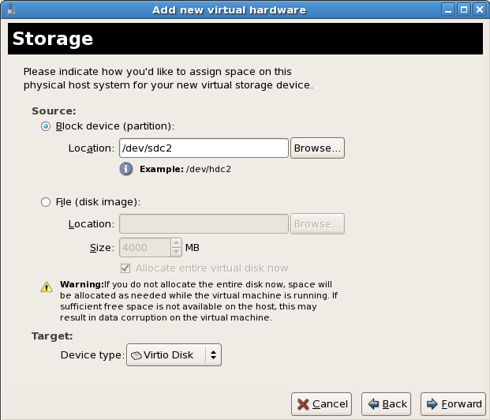Maximize the Add new virtual hardware window
490x420 pixels.
tap(465, 10)
